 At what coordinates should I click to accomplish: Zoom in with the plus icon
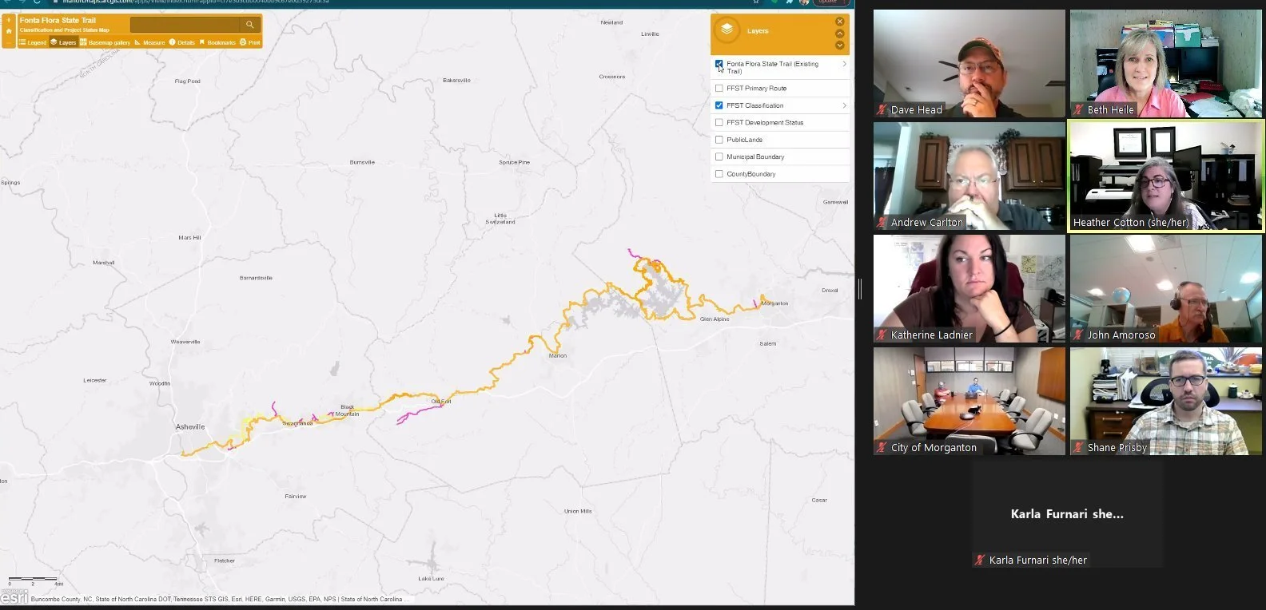[9, 21]
